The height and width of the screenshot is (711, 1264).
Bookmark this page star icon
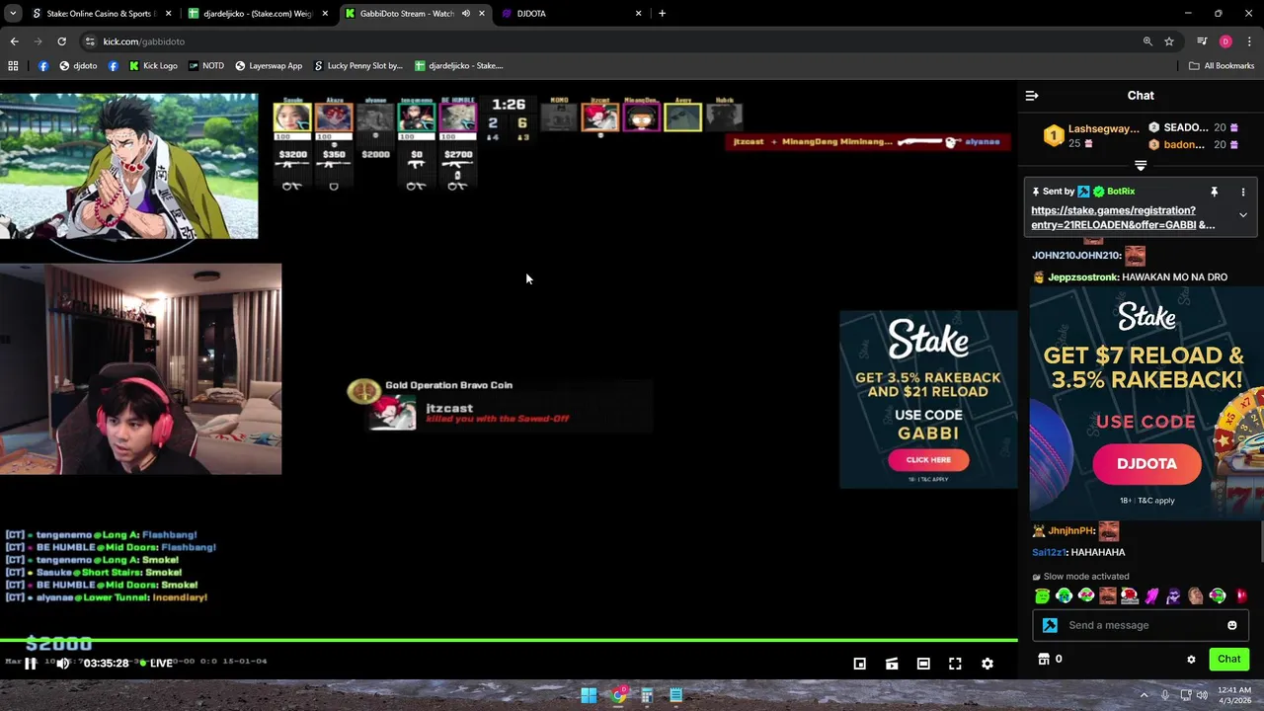[x=1169, y=41]
